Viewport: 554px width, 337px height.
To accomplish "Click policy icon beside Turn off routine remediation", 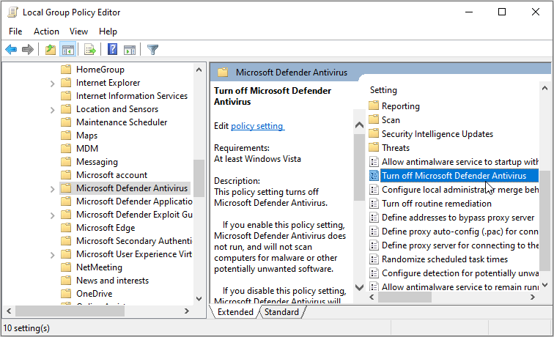I will (x=374, y=204).
